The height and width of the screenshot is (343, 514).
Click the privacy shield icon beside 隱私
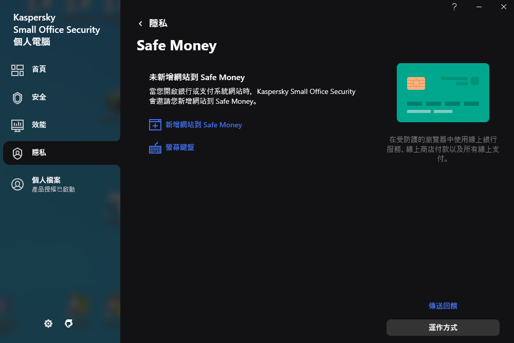17,154
